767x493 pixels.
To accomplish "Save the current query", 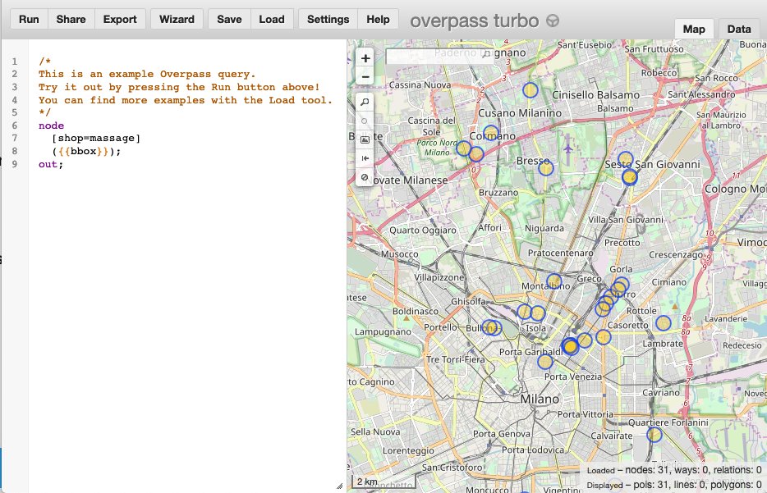I will pos(229,19).
